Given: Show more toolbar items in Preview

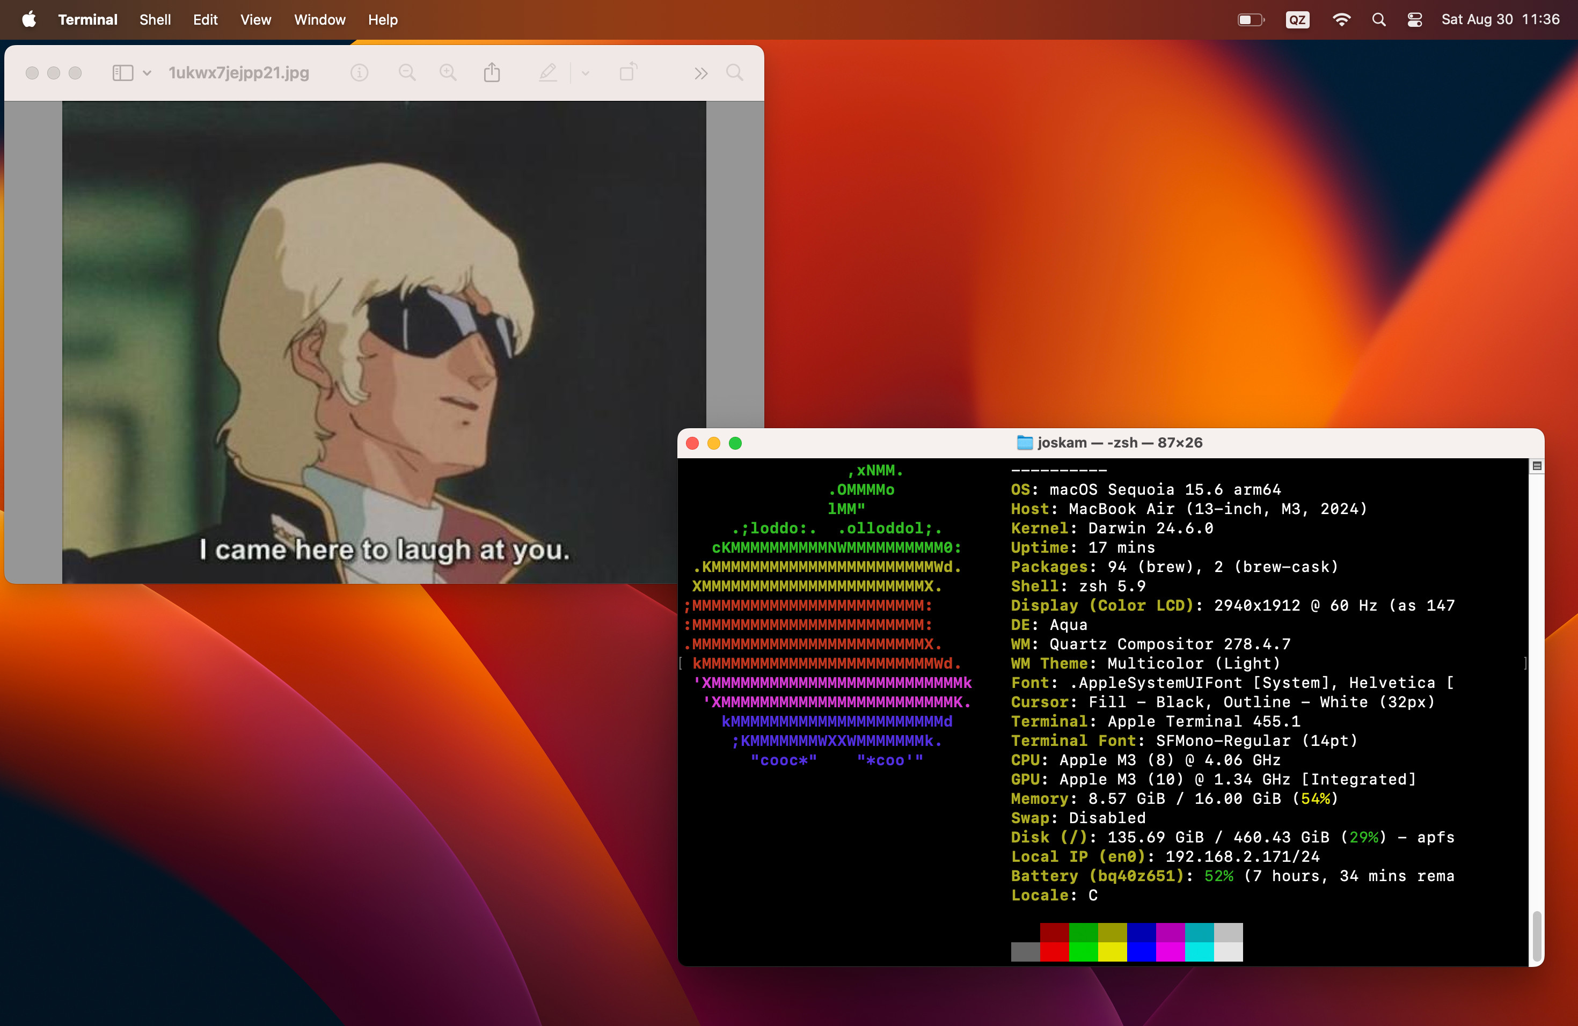Looking at the screenshot, I should 701,73.
